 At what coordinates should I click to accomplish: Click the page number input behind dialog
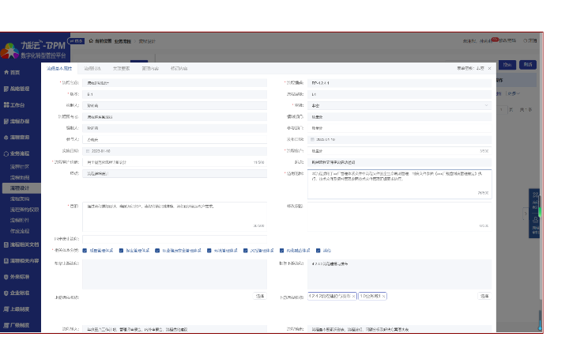tap(502, 109)
